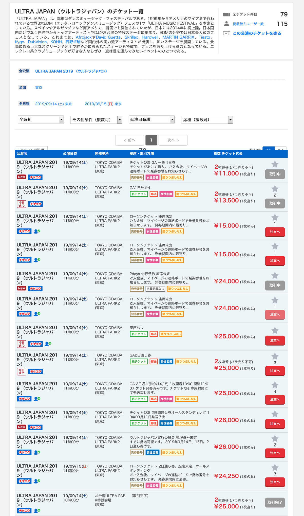Image resolution: width=304 pixels, height=516 pixels.
Task: Star the ¥25,000 座席なし listing
Action: [275, 330]
